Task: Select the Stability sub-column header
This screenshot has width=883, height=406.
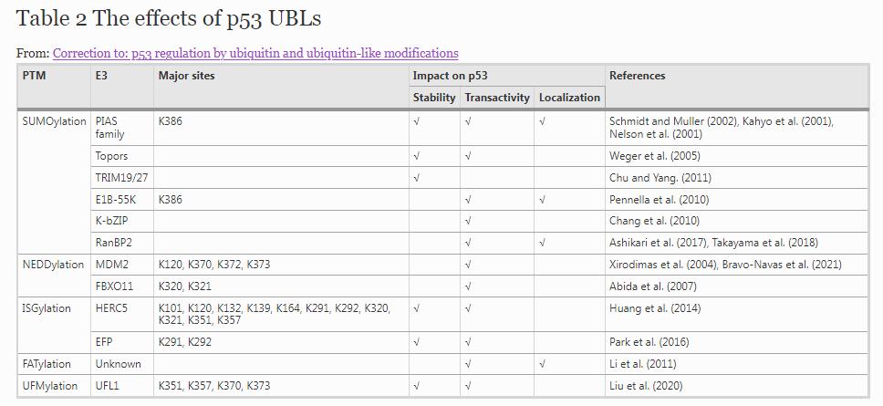Action: (433, 98)
